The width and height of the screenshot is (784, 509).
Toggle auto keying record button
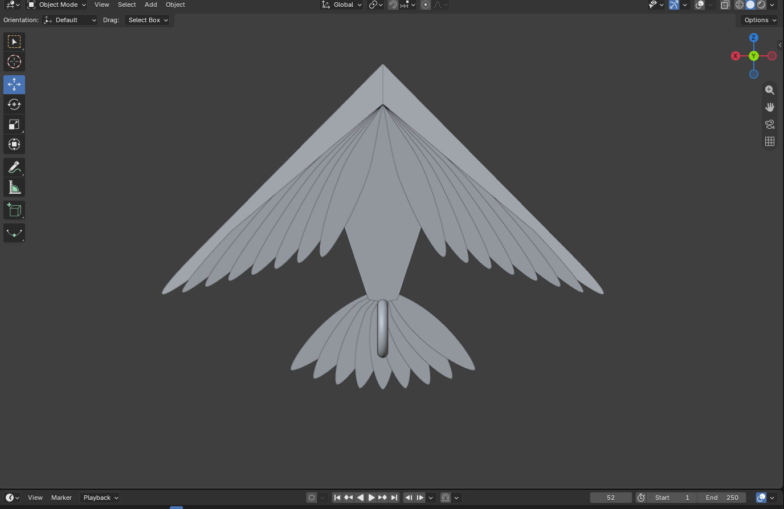312,498
